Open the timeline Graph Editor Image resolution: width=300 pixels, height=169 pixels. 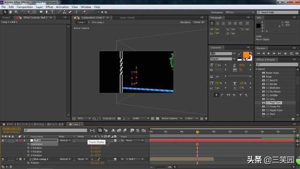coord(144,131)
